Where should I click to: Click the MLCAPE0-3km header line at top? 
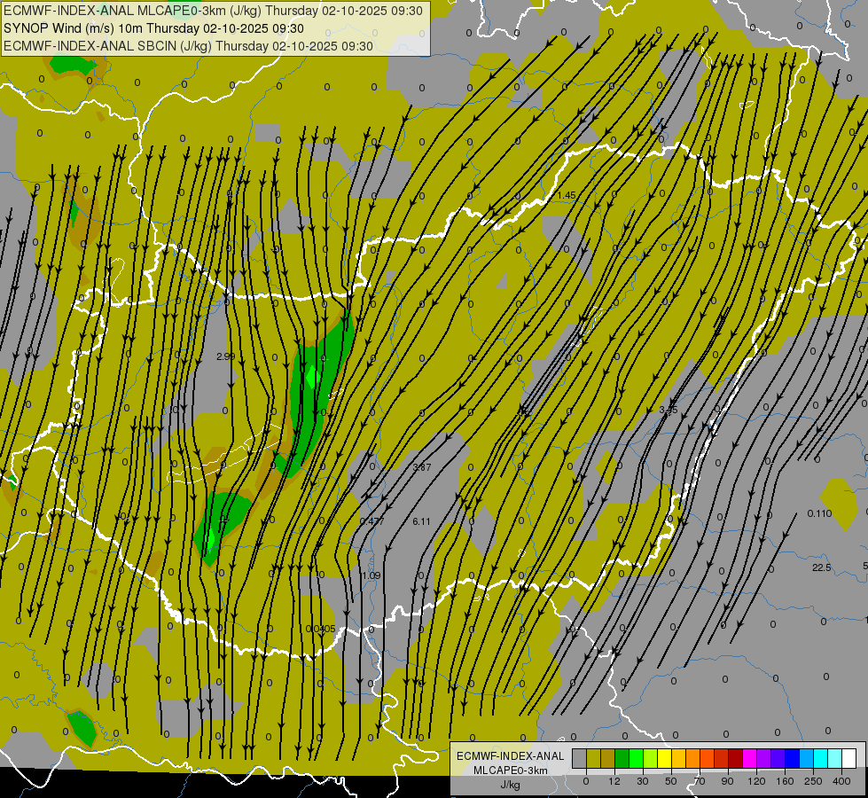[213, 11]
